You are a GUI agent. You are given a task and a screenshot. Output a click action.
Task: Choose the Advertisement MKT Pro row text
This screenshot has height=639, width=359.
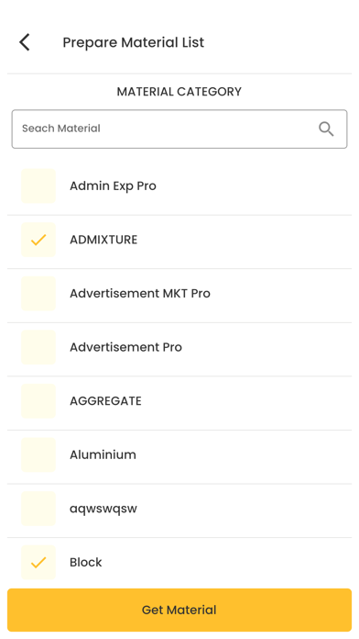click(140, 294)
